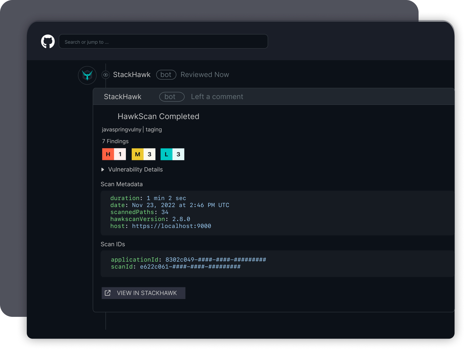Image resolution: width=466 pixels, height=350 pixels.
Task: Click the Scan IDs heading
Action: 113,244
